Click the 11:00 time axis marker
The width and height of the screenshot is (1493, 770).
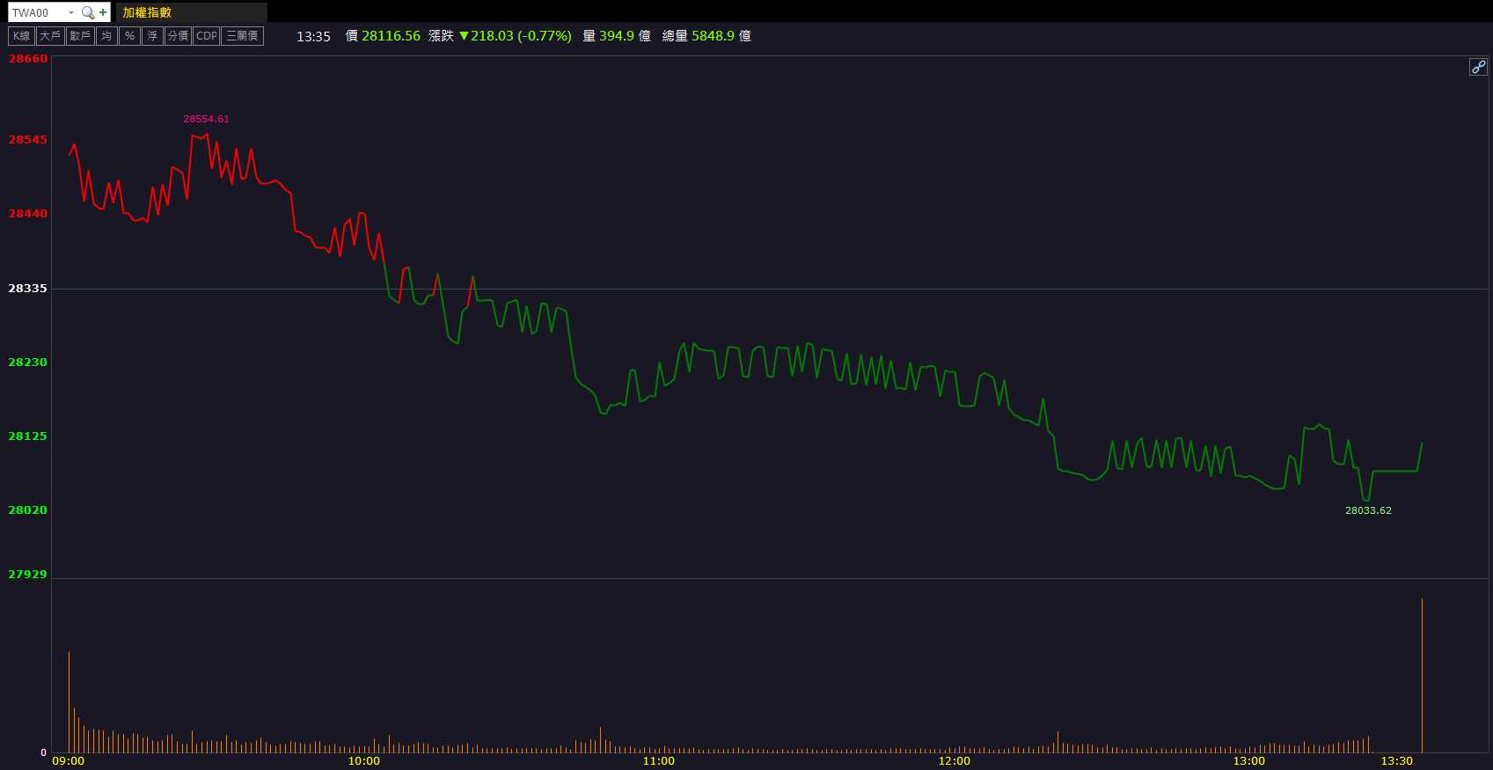pos(658,761)
